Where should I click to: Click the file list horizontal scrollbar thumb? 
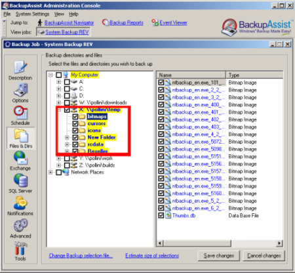point(197,243)
